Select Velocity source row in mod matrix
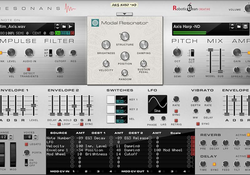 [55, 146]
